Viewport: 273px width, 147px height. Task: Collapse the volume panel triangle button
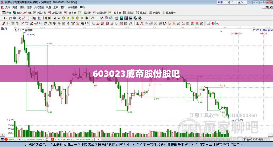pyautogui.click(x=2, y=135)
